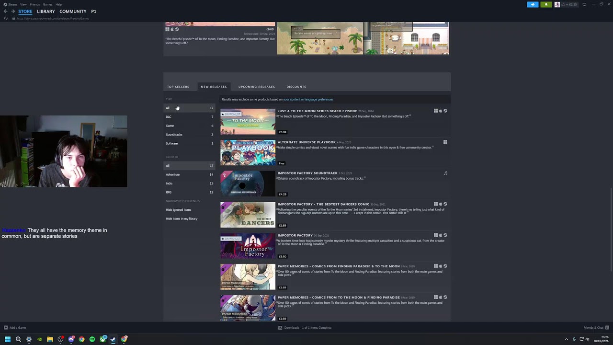This screenshot has height=345, width=613.
Task: Open File Explorer from the taskbar
Action: (x=50, y=339)
